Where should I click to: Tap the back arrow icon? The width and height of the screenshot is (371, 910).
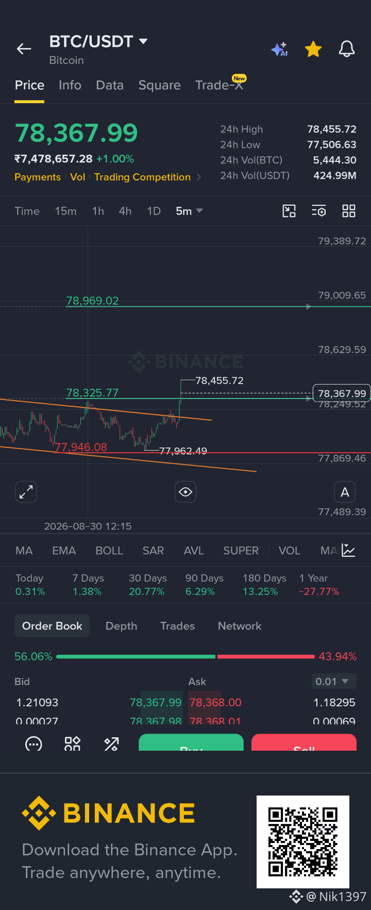click(x=24, y=49)
